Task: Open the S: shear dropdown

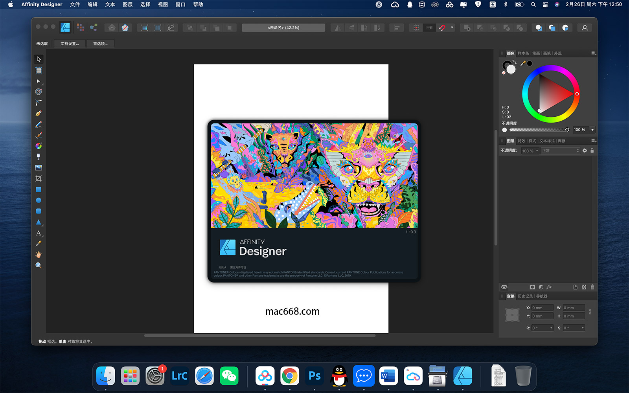Action: click(x=583, y=328)
